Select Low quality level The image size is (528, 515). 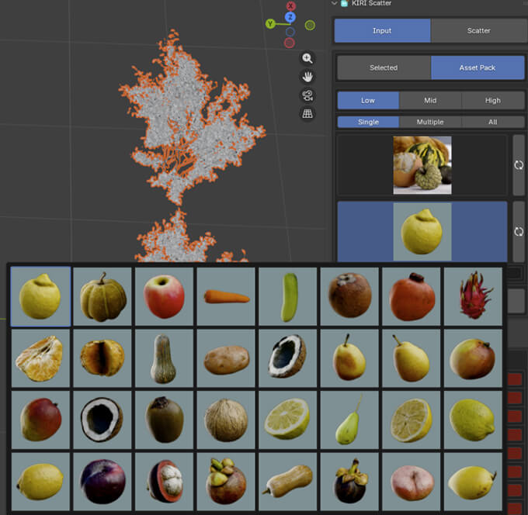[x=368, y=100]
